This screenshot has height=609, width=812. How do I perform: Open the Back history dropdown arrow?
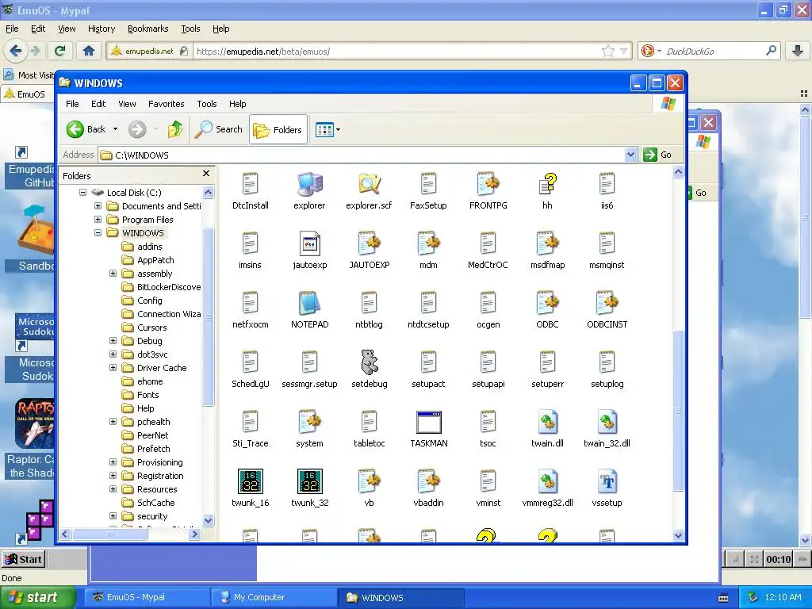pyautogui.click(x=115, y=129)
